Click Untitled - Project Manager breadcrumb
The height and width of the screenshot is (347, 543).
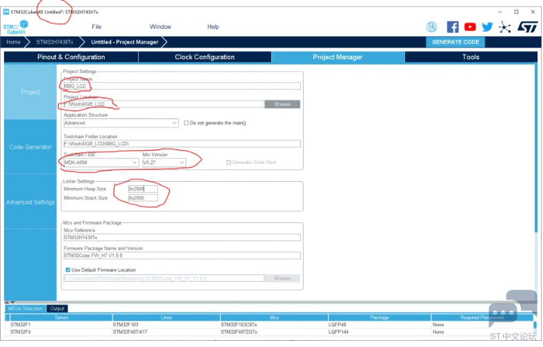coord(125,42)
